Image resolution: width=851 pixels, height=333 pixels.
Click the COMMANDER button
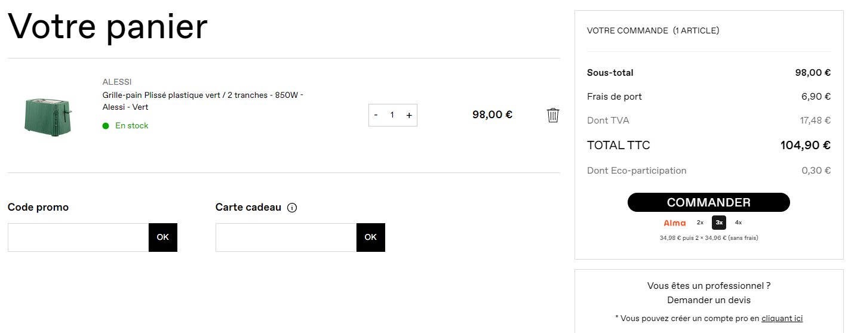tap(708, 202)
